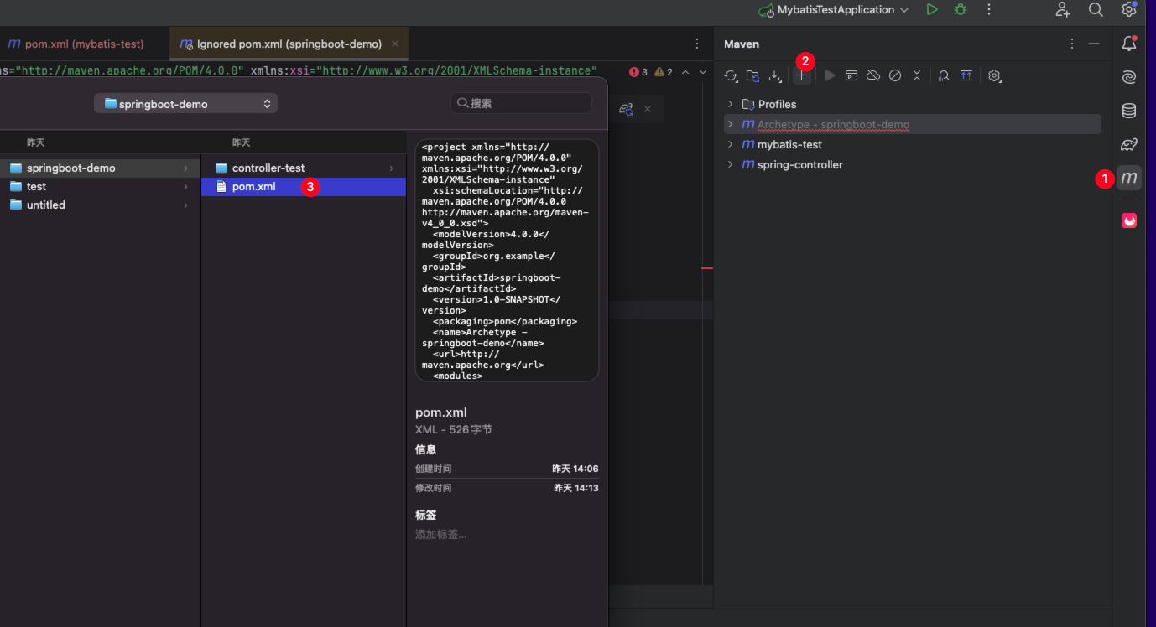
Task: Click chevron beside test folder in file dialog
Action: click(185, 187)
